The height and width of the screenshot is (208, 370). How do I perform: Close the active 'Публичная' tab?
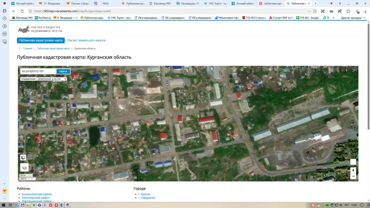[x=309, y=3]
